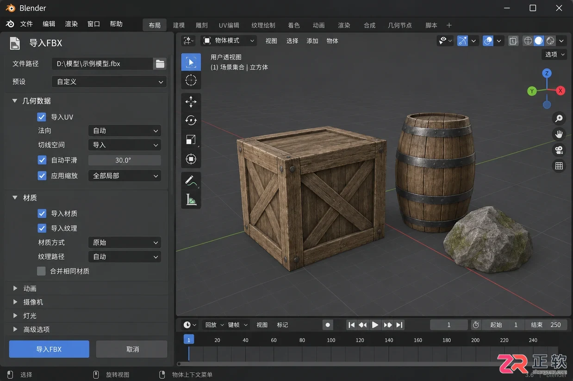Adjust the 自动平滑 angle 30.0° slider
Viewport: 573px width, 381px height.
point(125,160)
